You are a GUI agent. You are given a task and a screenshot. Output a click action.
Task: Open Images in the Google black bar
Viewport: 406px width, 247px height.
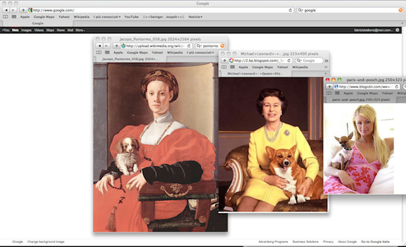point(26,30)
